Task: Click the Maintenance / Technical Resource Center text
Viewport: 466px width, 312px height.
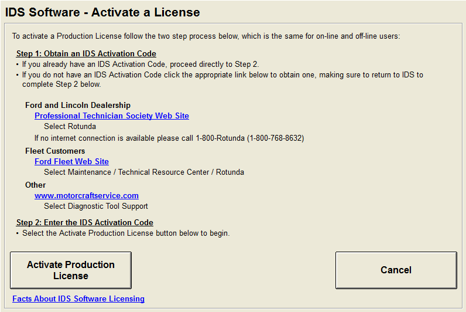Action: click(143, 172)
